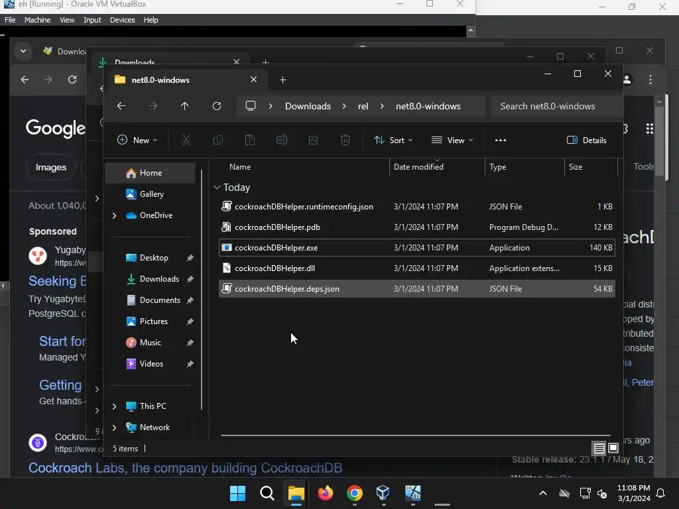Screen dimensions: 679x509
Task: Select cockroachDBHelper.dll file
Action: [416, 268]
